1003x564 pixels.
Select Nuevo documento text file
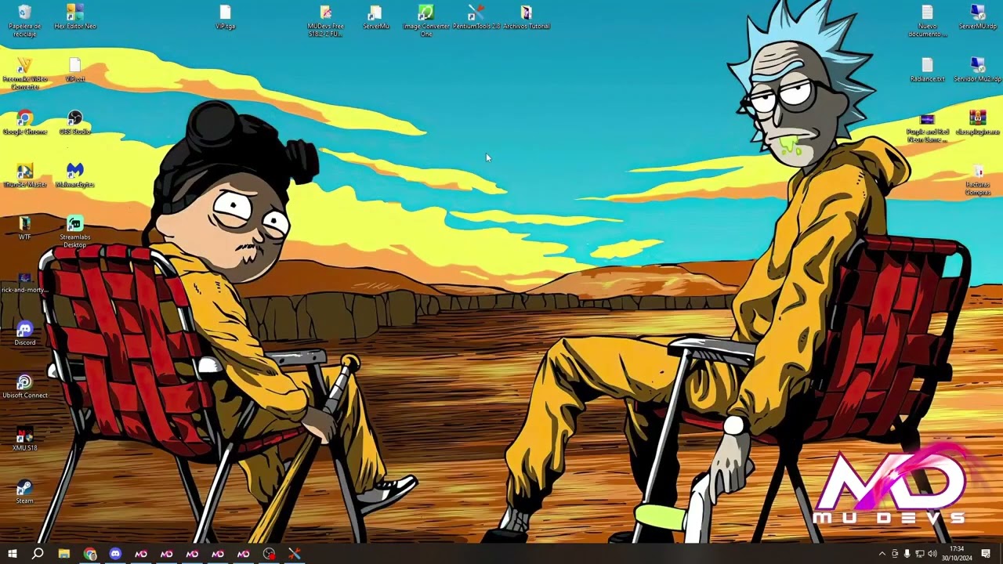click(x=928, y=20)
